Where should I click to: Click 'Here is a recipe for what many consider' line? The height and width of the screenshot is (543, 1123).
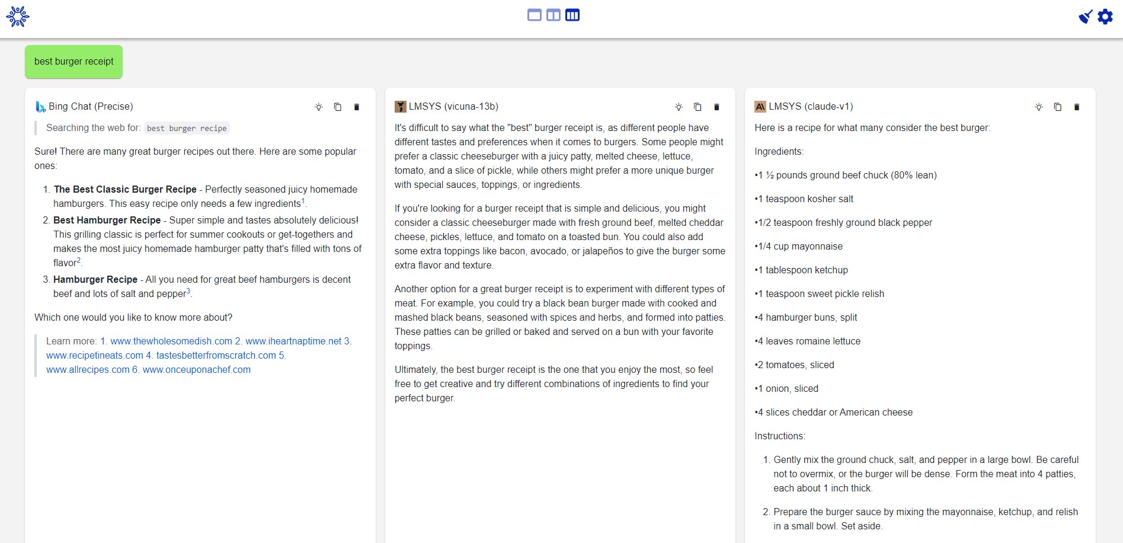click(x=872, y=127)
